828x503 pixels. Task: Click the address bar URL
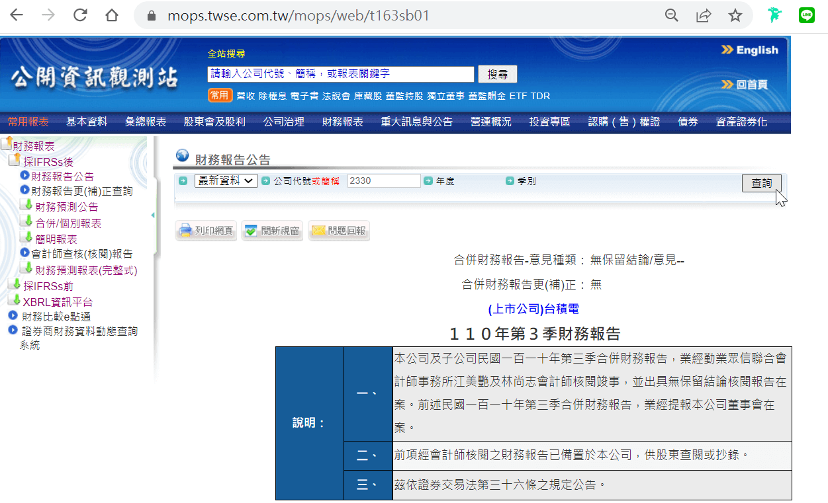(299, 15)
